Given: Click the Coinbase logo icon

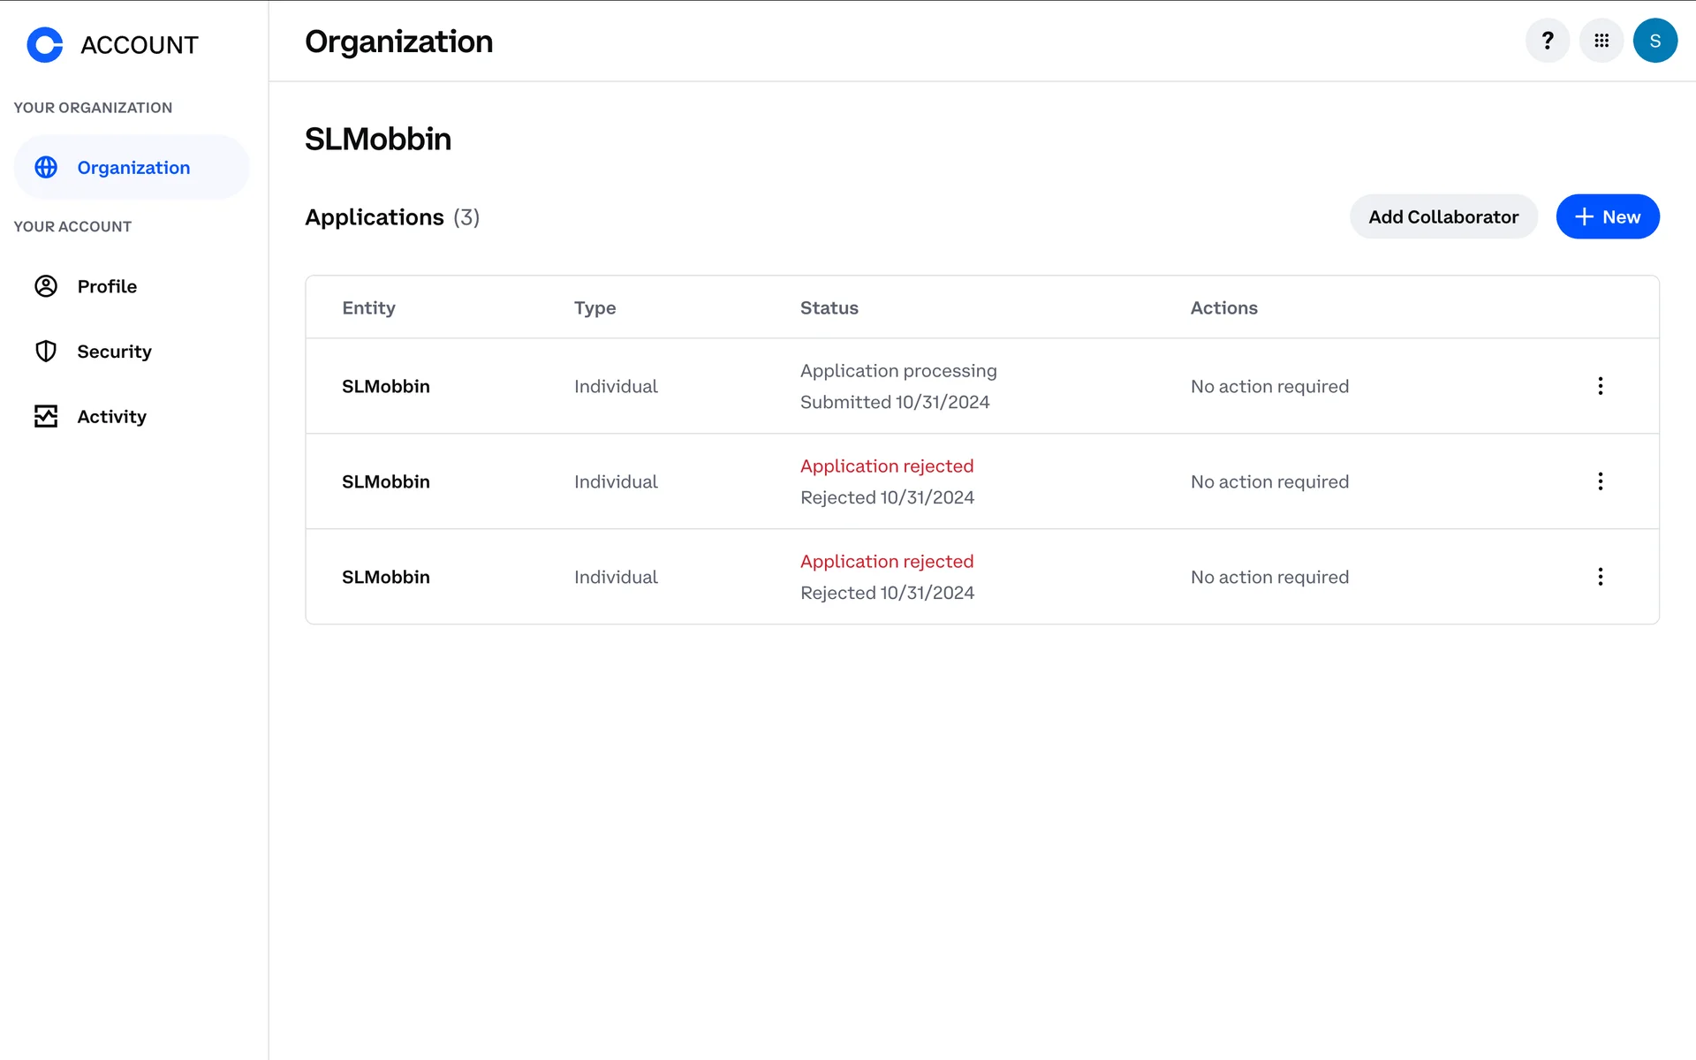Looking at the screenshot, I should click(45, 44).
